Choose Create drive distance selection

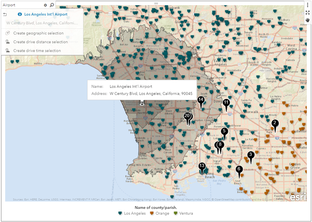tap(40, 42)
